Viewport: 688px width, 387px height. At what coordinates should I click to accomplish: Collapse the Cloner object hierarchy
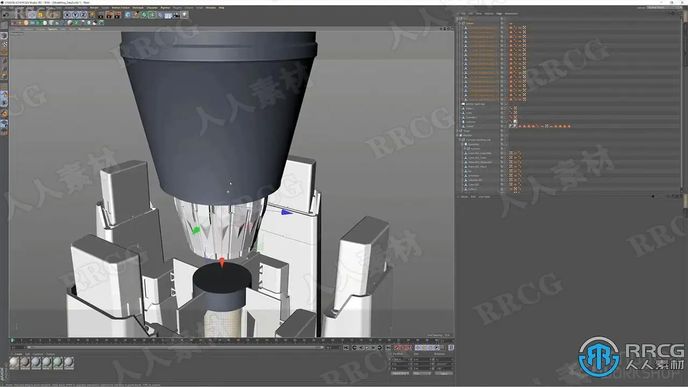tap(460, 23)
